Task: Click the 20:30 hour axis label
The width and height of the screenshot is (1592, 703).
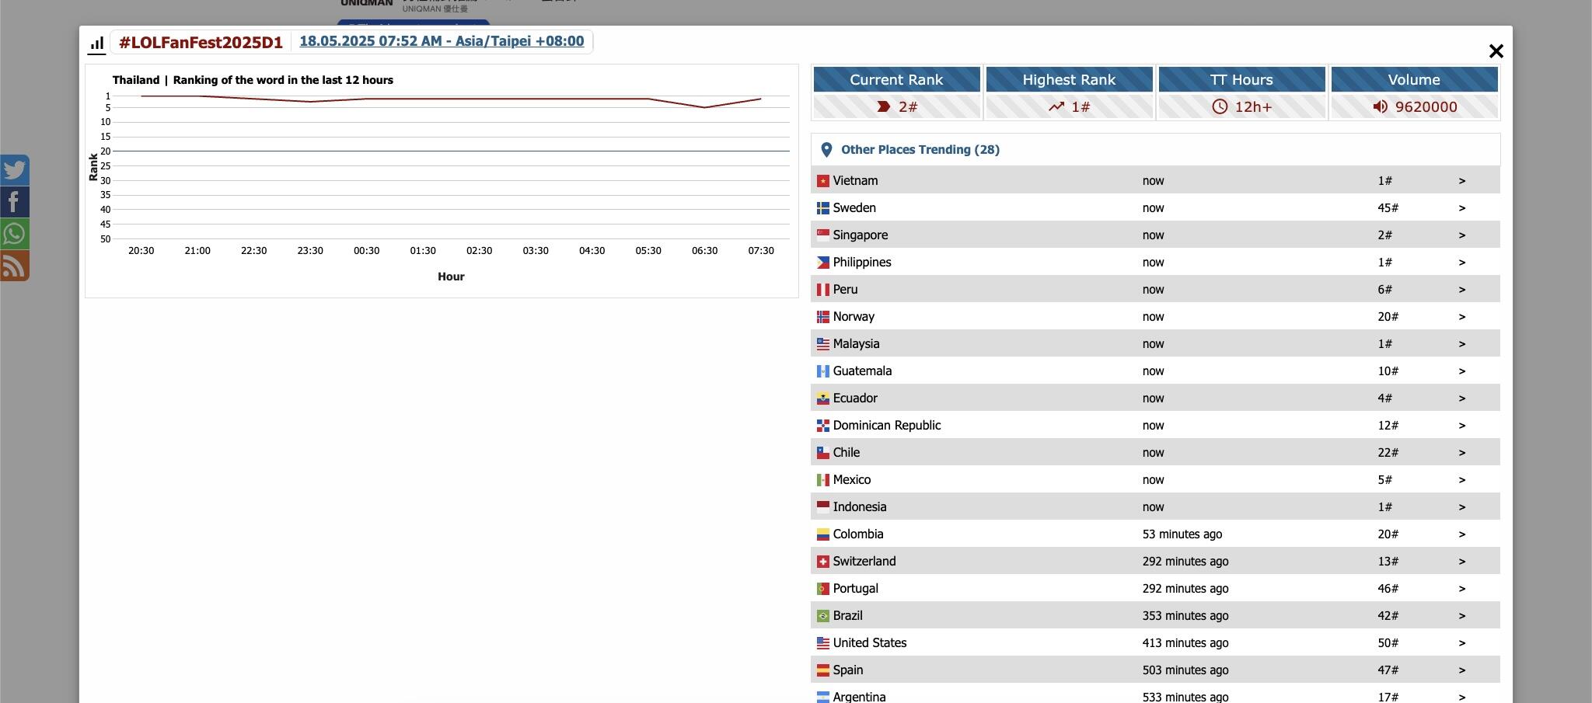Action: pyautogui.click(x=141, y=251)
